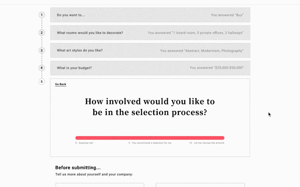Image resolution: width=300 pixels, height=187 pixels.
Task: Expand the "Do you want to..." answered panel
Action: [x=150, y=15]
